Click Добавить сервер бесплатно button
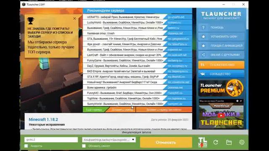The image size is (269, 151). [164, 110]
